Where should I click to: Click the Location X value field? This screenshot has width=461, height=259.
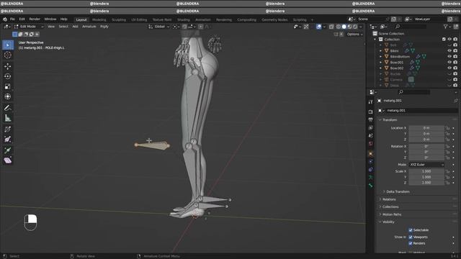[426, 128]
